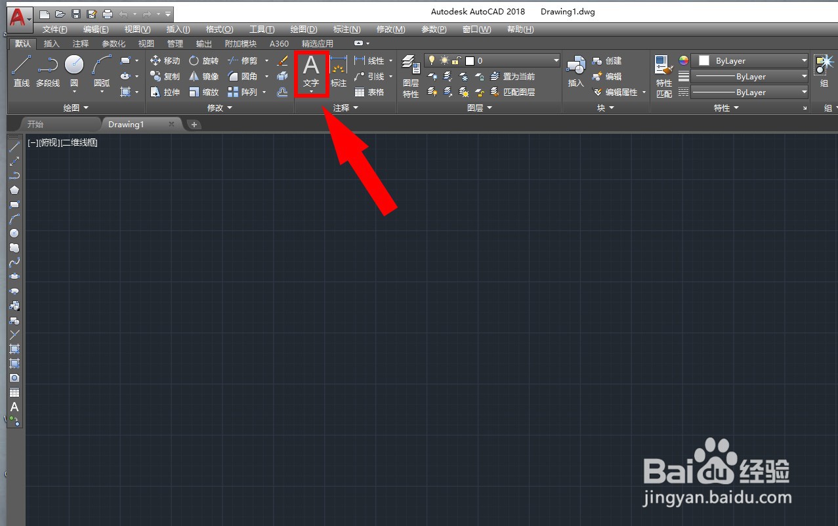Screen dimensions: 838x526
Task: Expand the 块 block panel
Action: pyautogui.click(x=606, y=108)
